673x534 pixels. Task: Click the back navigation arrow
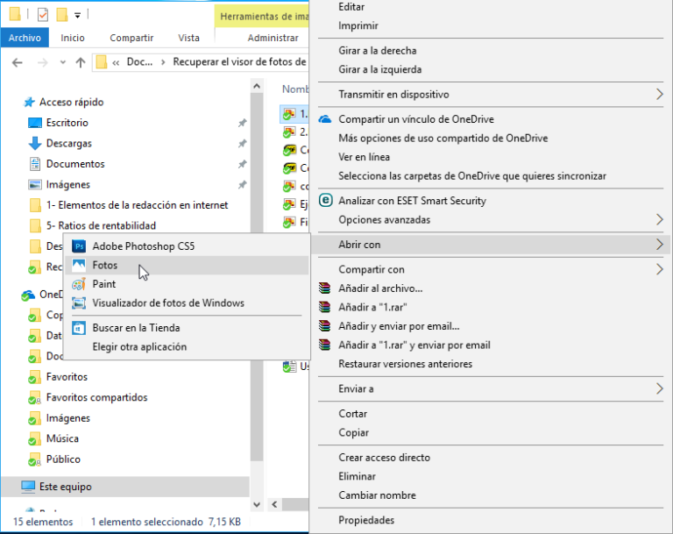coord(18,63)
